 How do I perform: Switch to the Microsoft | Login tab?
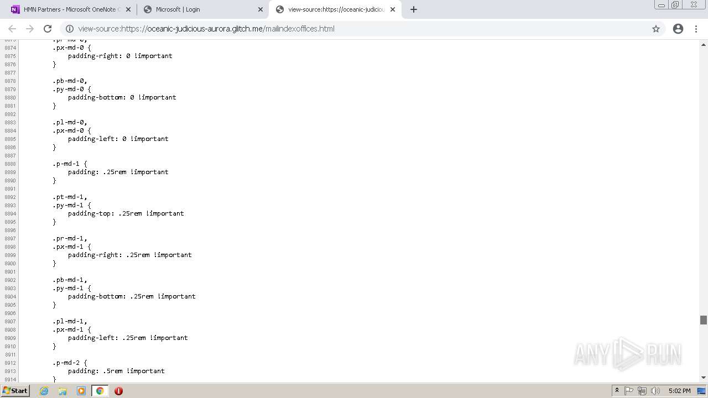[x=202, y=9]
